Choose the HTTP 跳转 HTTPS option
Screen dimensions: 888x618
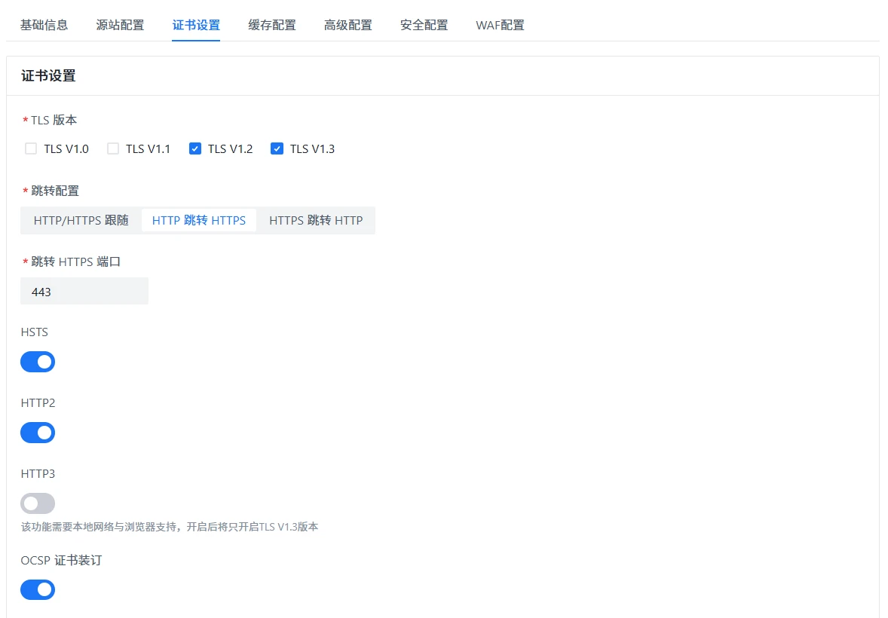pyautogui.click(x=199, y=221)
